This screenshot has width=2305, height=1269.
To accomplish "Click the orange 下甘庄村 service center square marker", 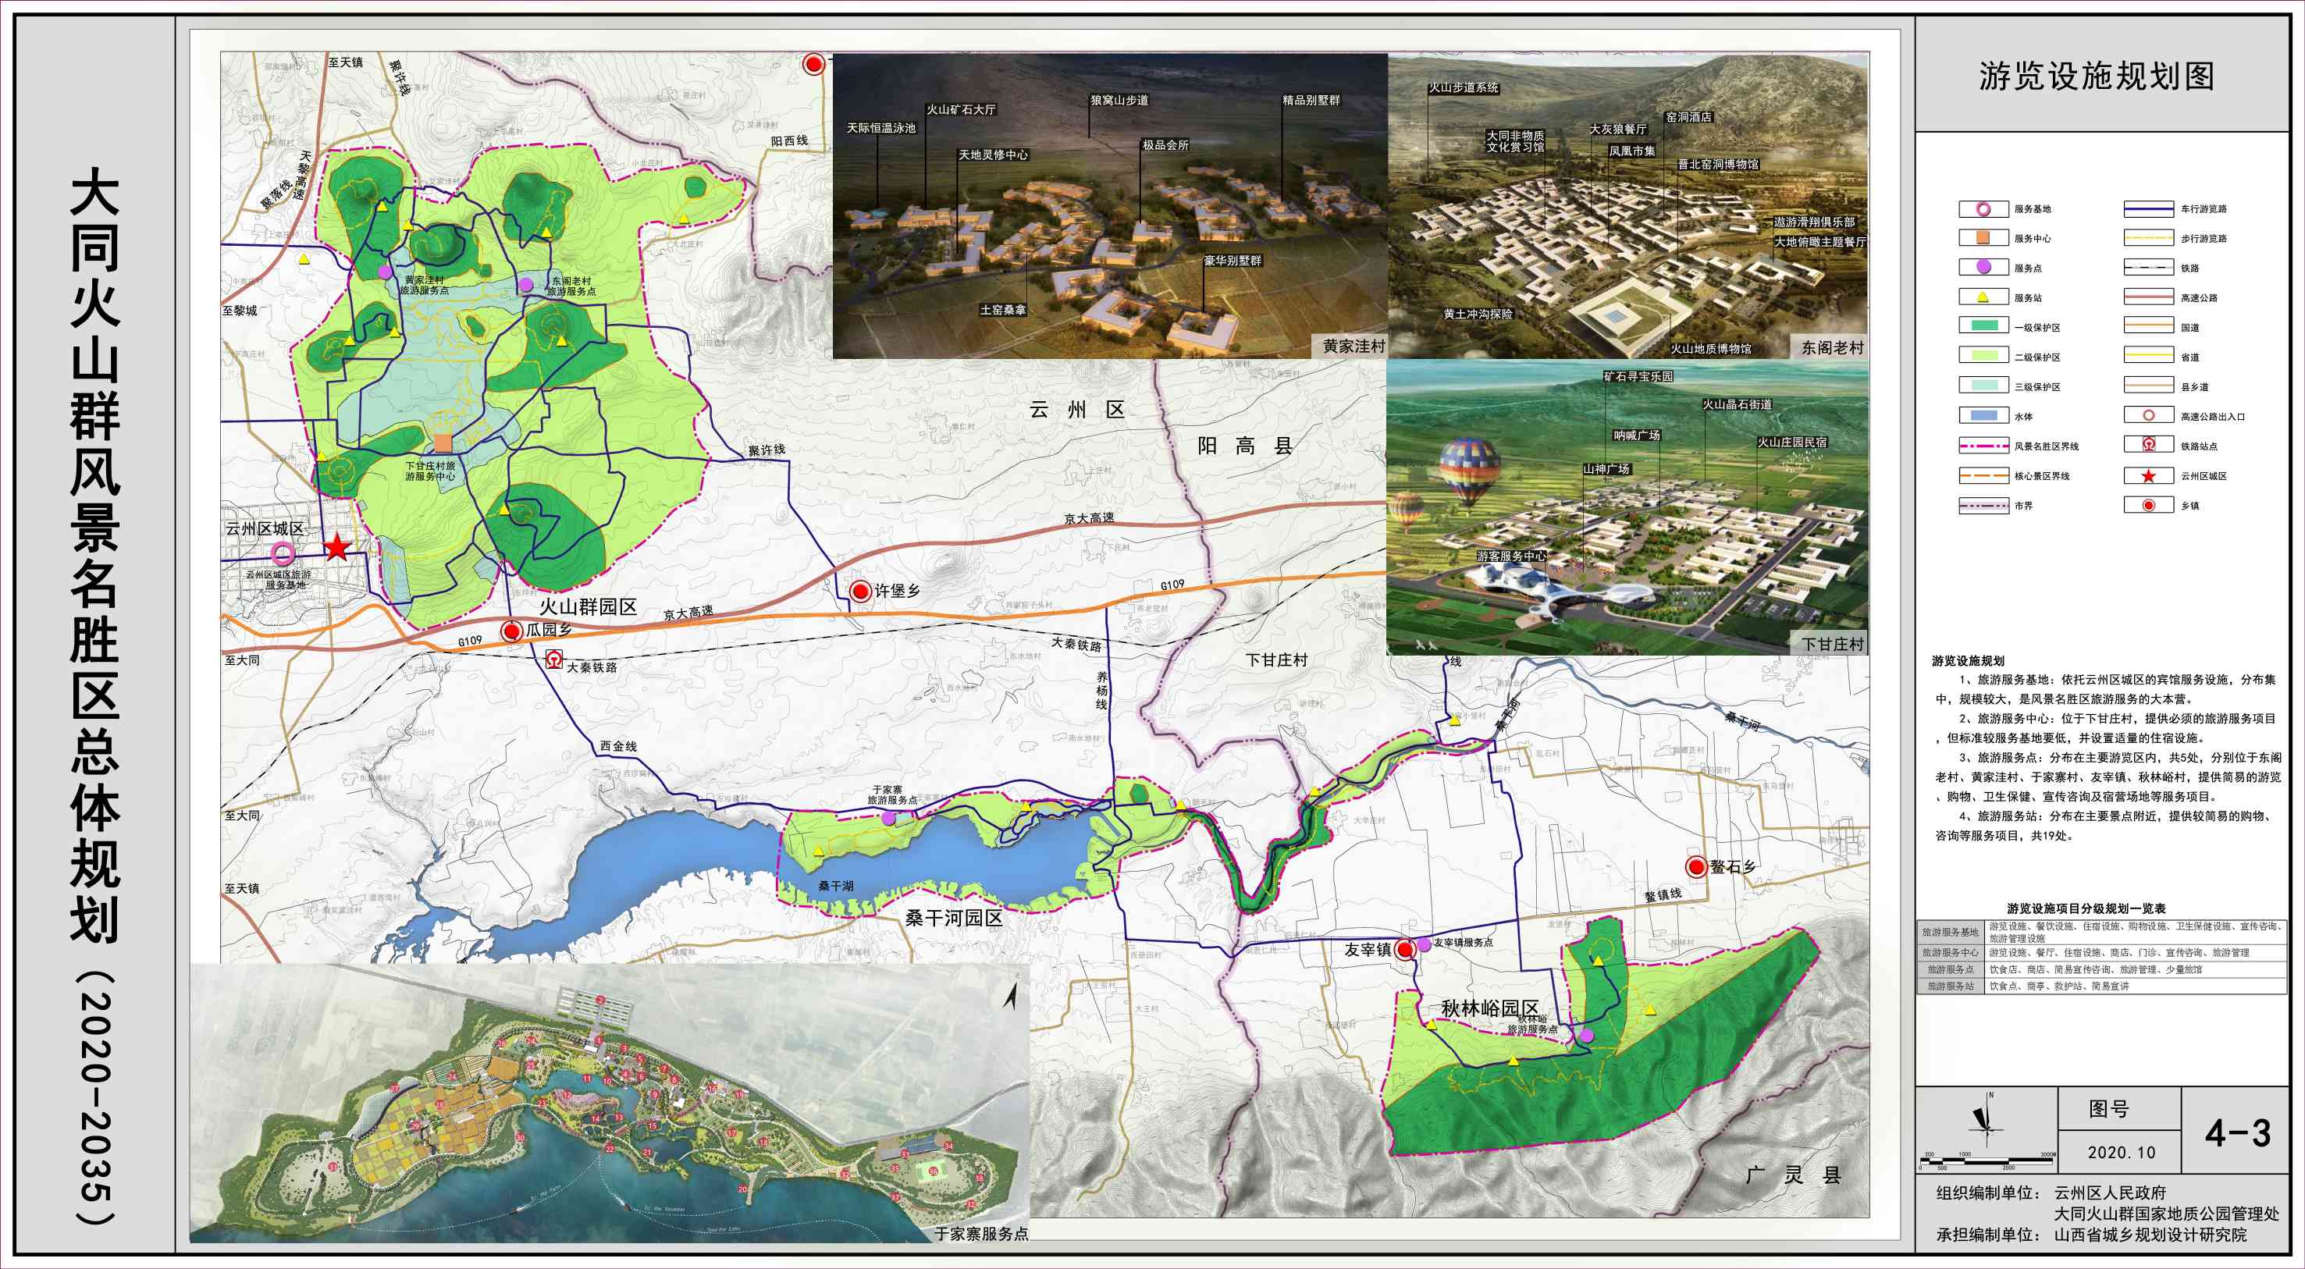I will coord(443,442).
